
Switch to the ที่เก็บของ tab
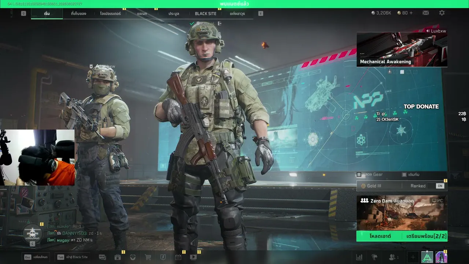[79, 14]
